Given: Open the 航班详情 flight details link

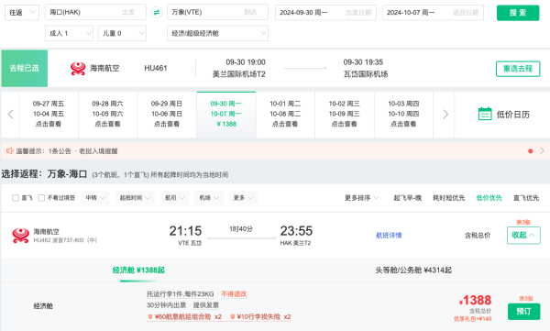Looking at the screenshot, I should [x=389, y=236].
